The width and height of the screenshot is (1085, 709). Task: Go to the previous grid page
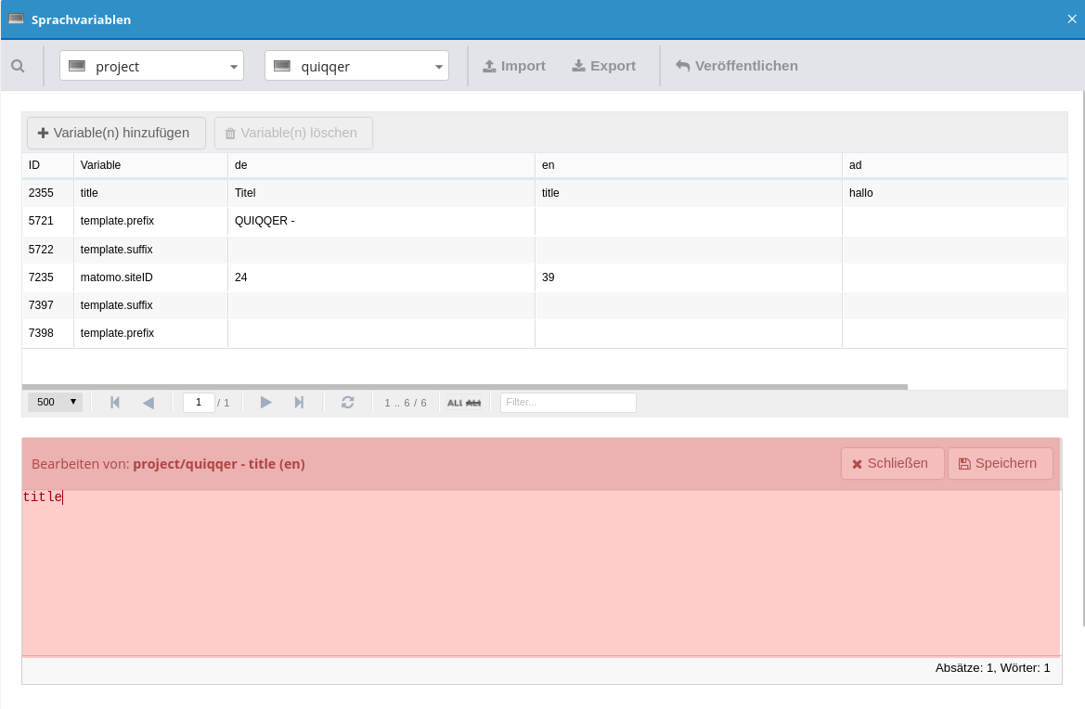tap(149, 402)
